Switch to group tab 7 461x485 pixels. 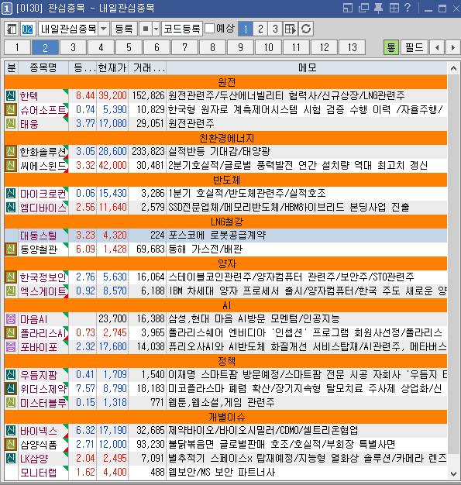184,47
